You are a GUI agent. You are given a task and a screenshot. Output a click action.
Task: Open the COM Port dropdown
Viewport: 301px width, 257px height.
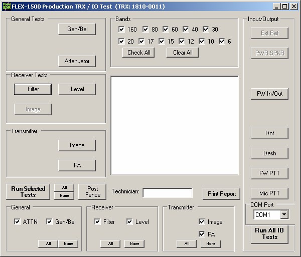[284, 214]
